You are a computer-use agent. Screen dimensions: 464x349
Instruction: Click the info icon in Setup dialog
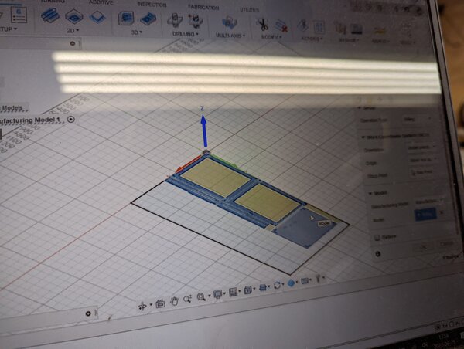click(x=378, y=254)
